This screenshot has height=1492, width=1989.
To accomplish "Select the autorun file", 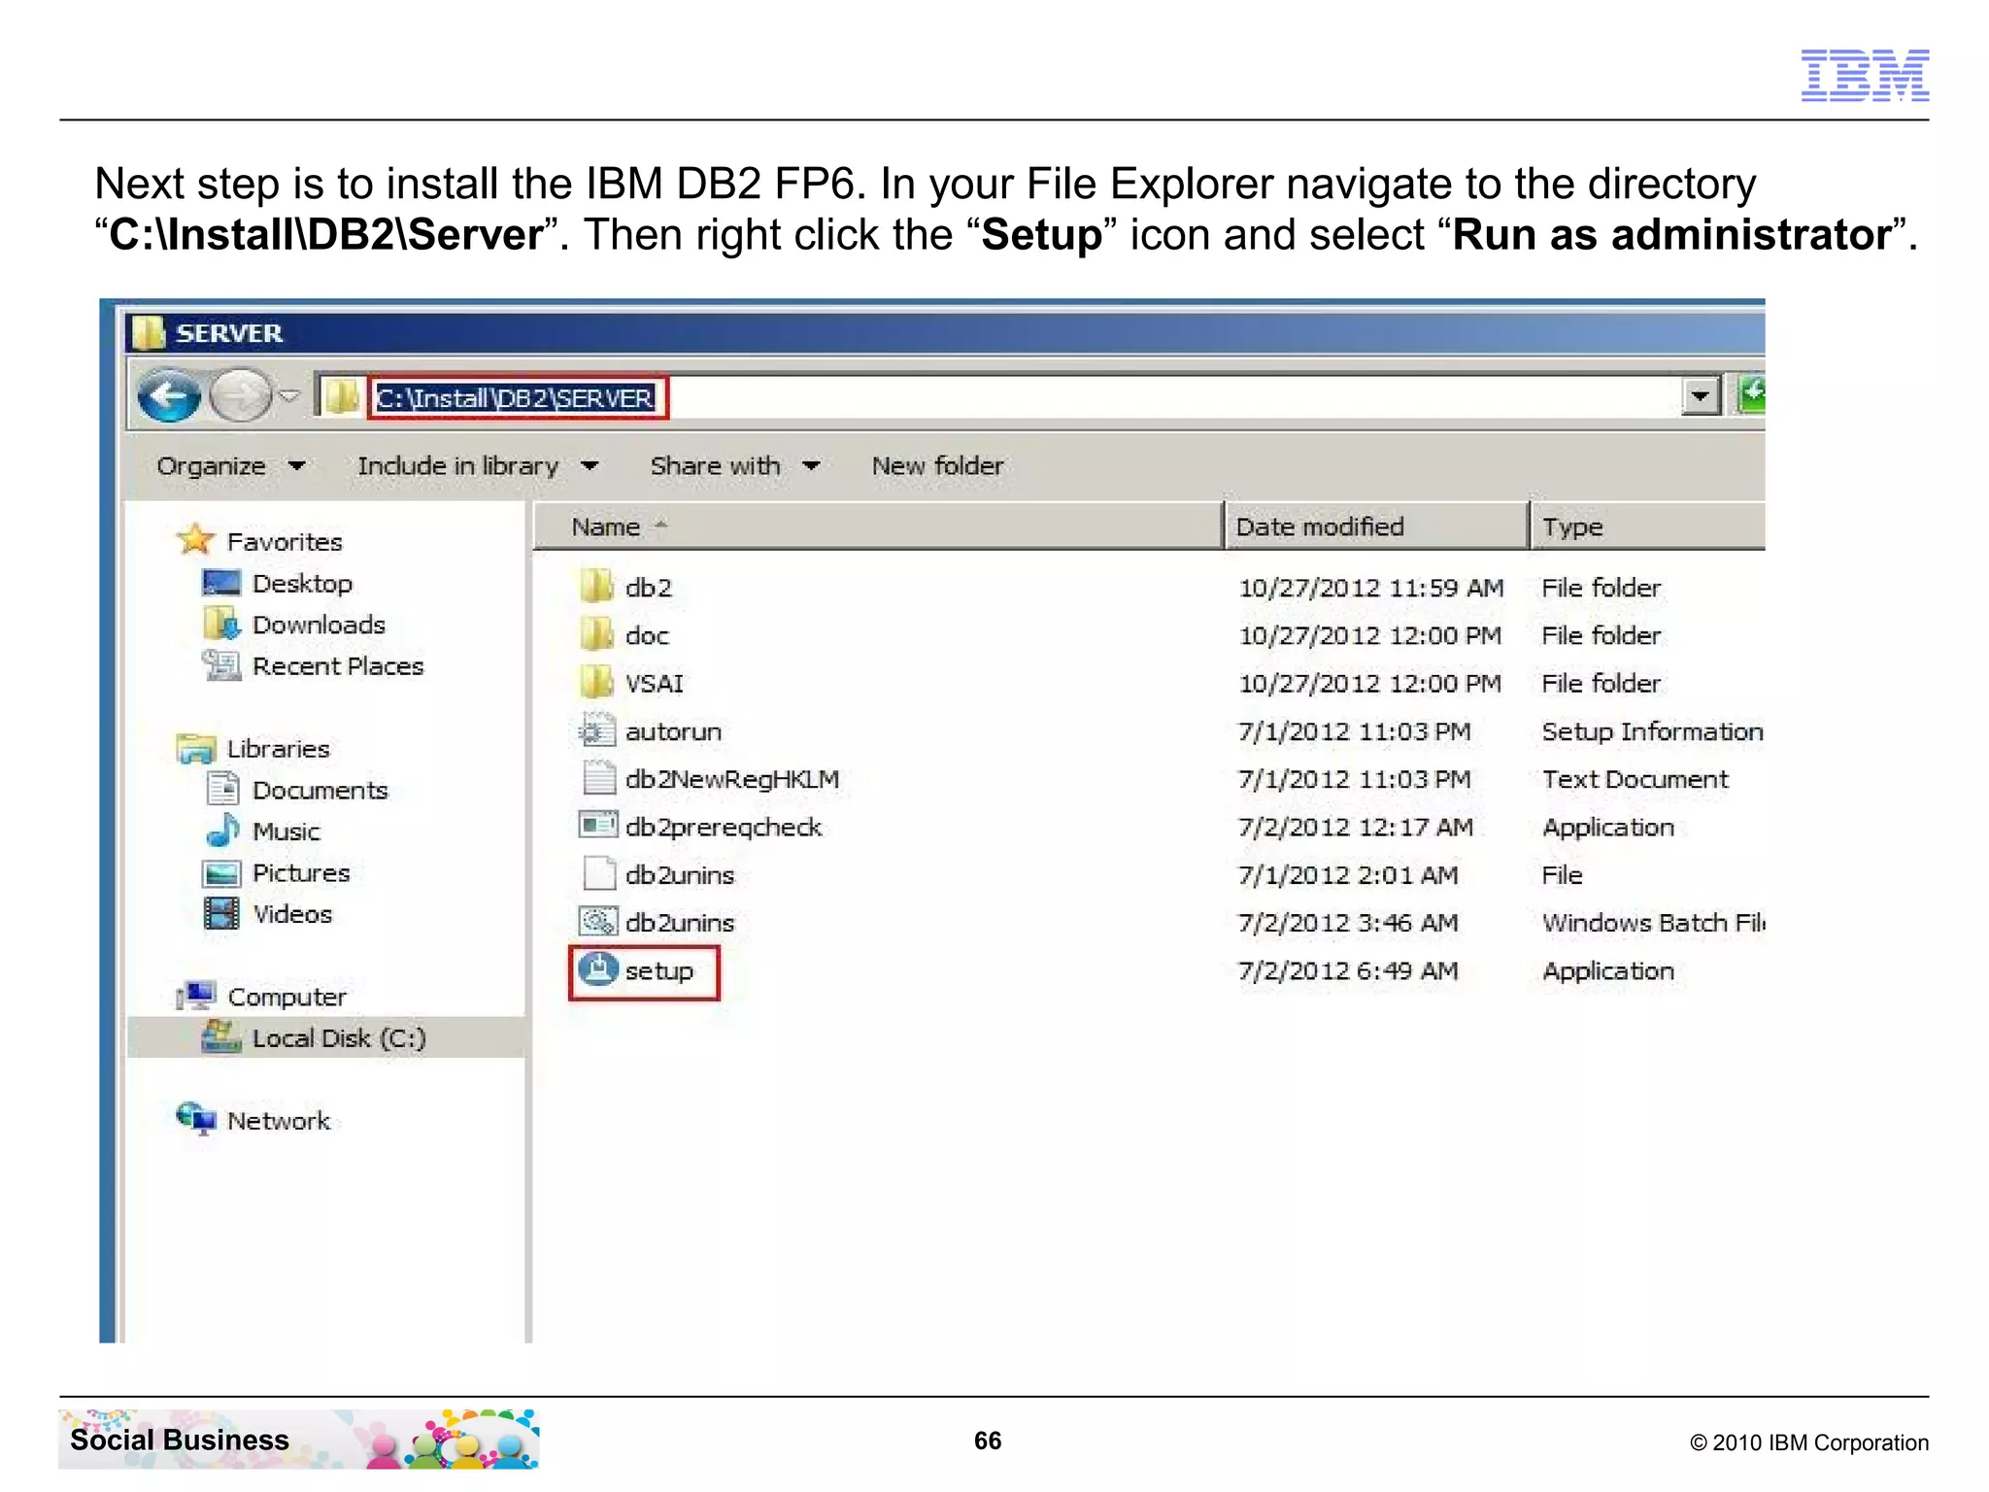I will coord(673,731).
